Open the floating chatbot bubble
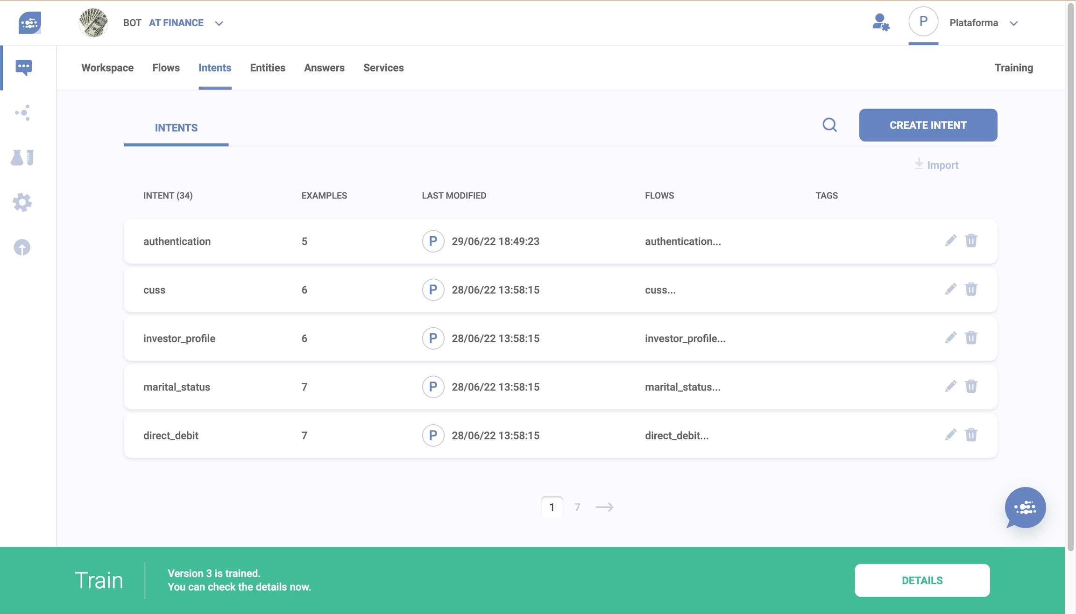Viewport: 1076px width, 614px height. 1025,508
